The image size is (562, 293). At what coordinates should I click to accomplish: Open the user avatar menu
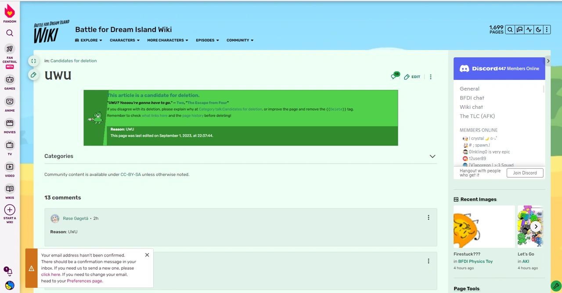point(10,286)
